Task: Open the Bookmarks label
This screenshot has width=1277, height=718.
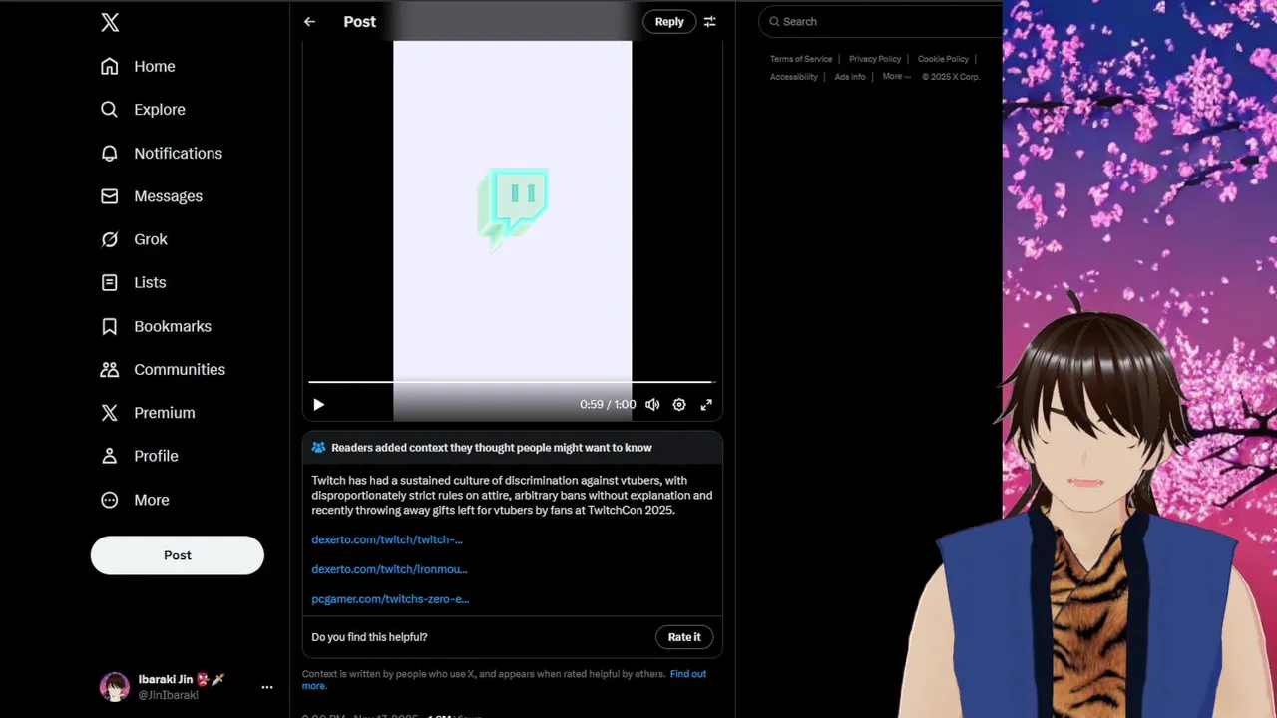Action: coord(173,326)
